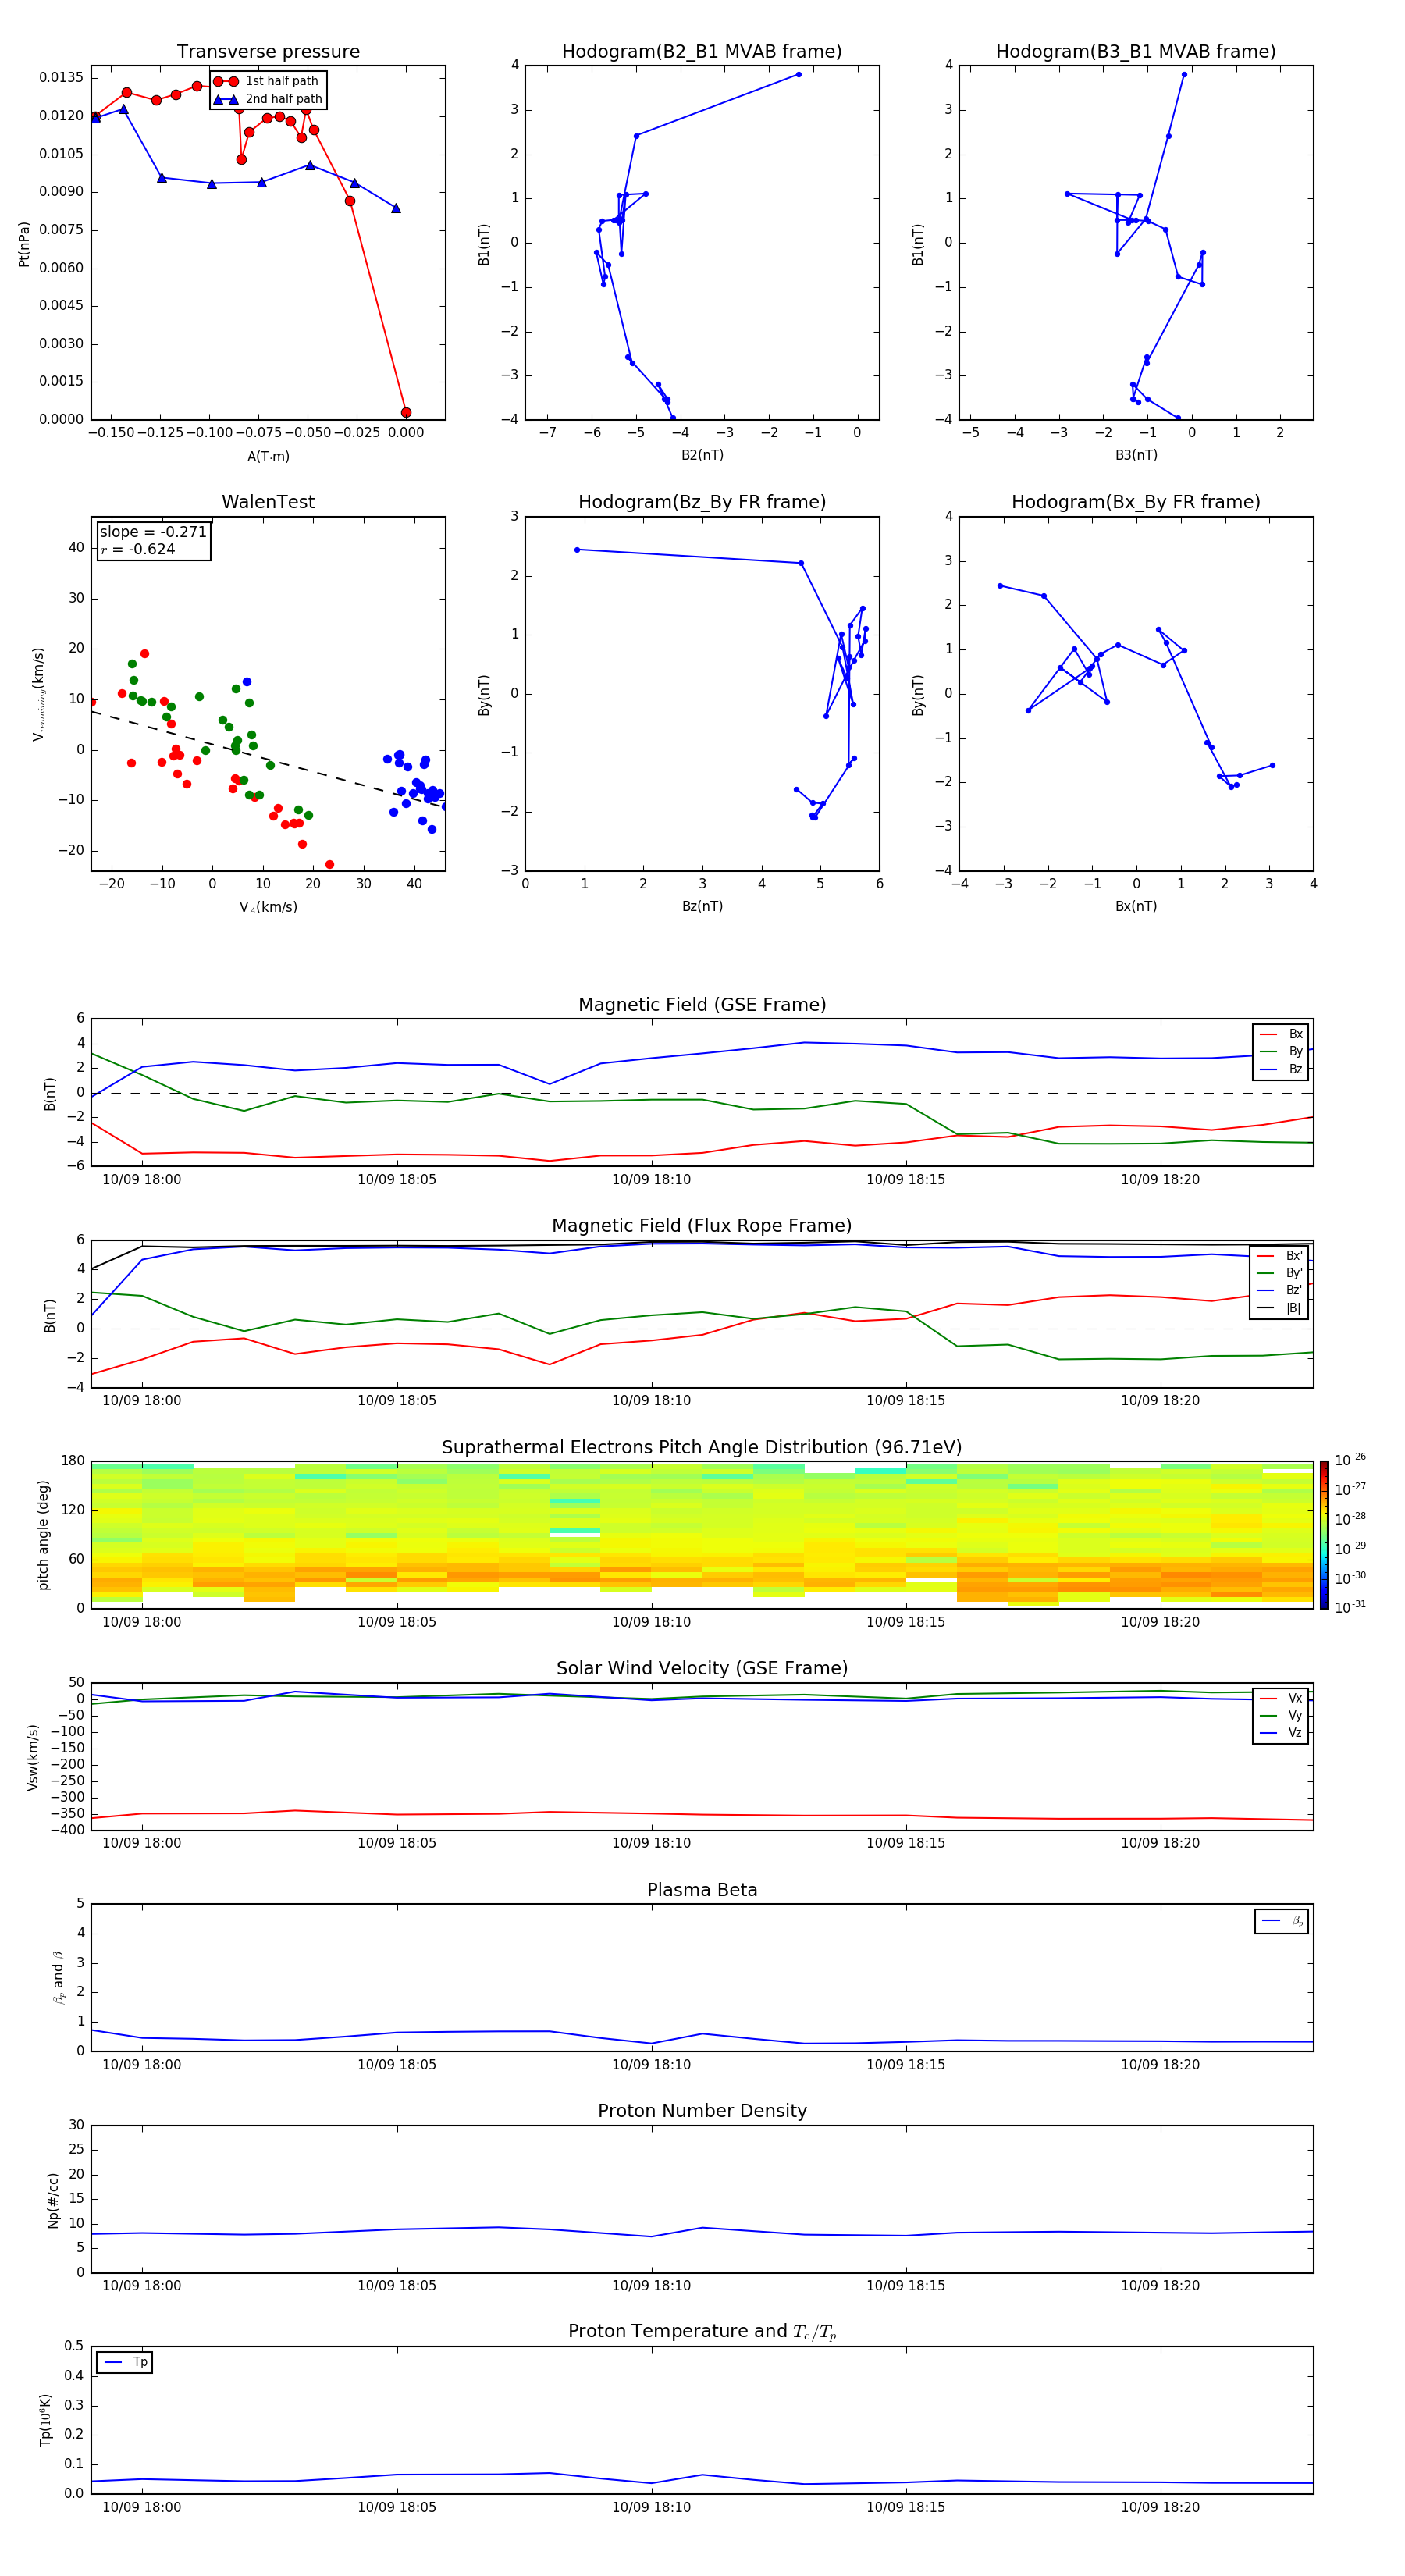
Task: Click the 'Bx(nT)' x-axis label
Action: [1136, 906]
